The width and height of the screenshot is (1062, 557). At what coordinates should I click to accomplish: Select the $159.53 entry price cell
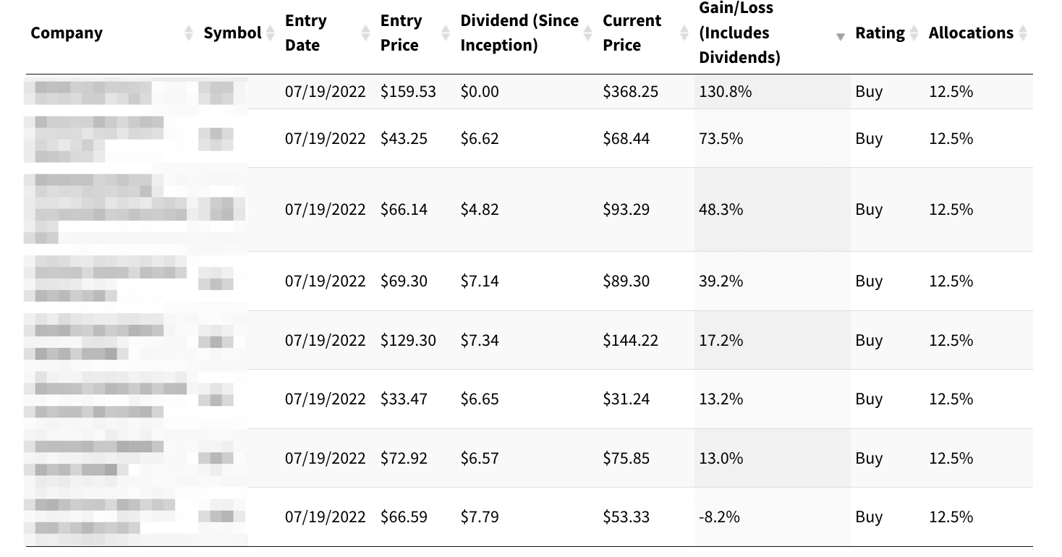click(408, 92)
